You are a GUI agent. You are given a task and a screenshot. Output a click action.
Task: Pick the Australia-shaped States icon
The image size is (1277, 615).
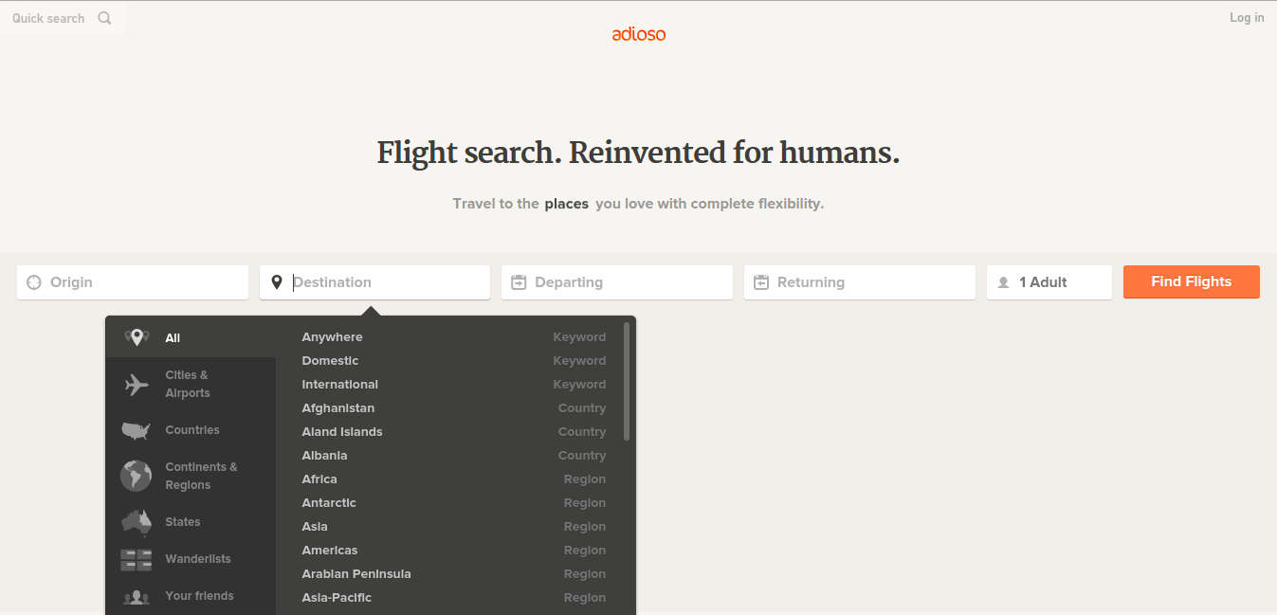click(137, 522)
